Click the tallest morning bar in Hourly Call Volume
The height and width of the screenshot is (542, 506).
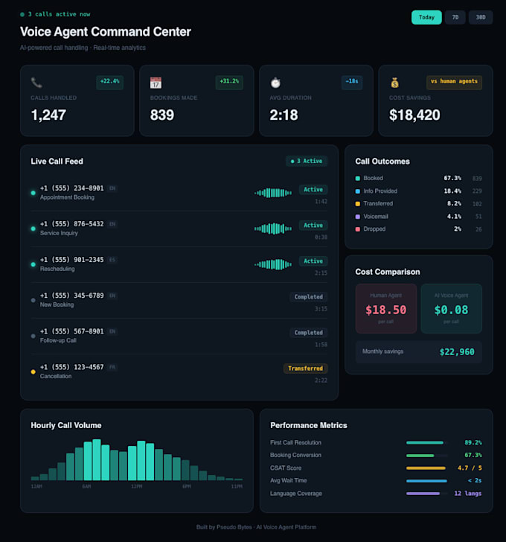(97, 460)
